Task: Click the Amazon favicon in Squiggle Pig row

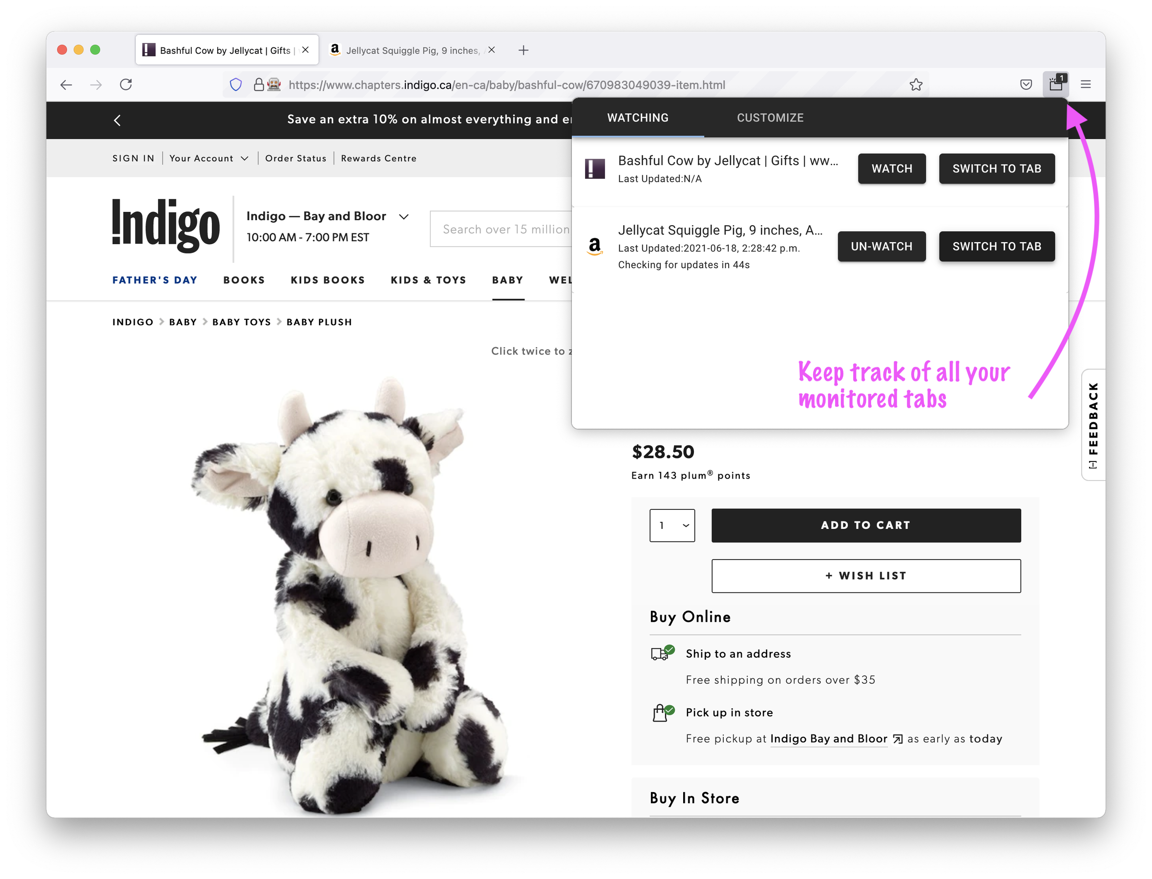Action: (x=595, y=246)
